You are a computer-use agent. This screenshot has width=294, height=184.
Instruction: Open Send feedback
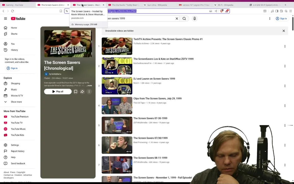coord(18,164)
